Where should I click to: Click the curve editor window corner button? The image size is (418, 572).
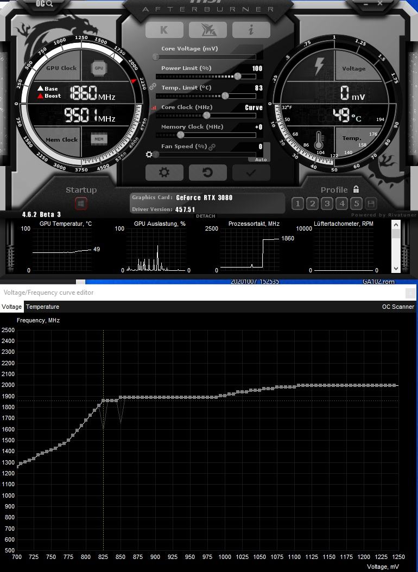[410, 293]
